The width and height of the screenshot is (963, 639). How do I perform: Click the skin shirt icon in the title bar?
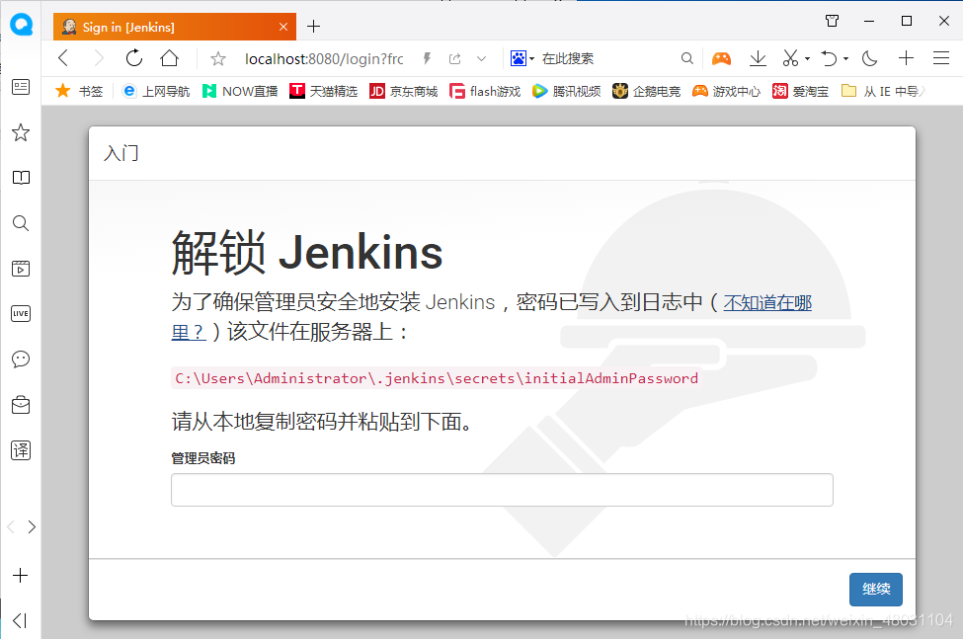[833, 21]
